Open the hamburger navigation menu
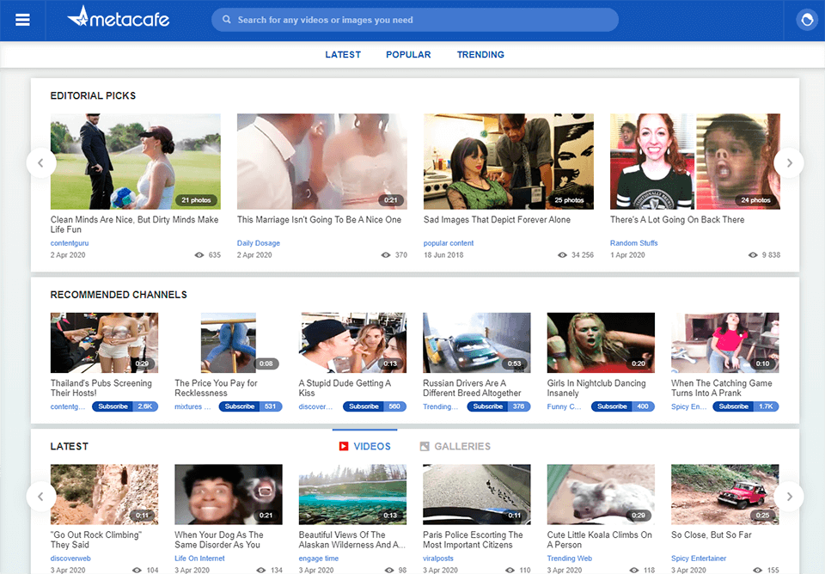The image size is (825, 574). (x=21, y=19)
